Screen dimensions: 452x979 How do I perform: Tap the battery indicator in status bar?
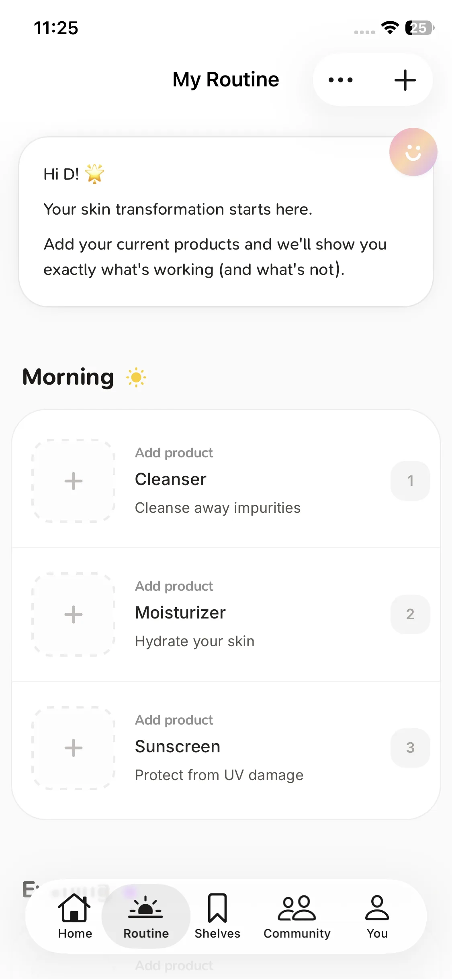[x=419, y=28]
